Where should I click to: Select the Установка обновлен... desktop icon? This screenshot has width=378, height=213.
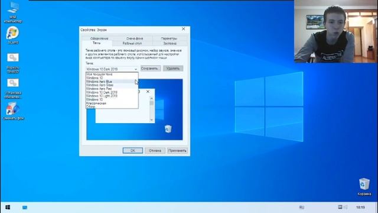pos(13,89)
